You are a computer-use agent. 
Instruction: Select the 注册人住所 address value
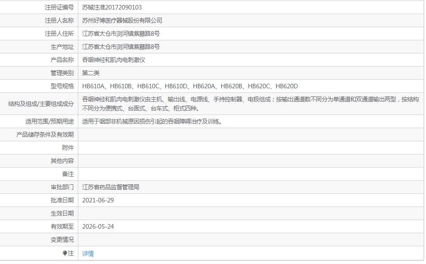[121, 34]
